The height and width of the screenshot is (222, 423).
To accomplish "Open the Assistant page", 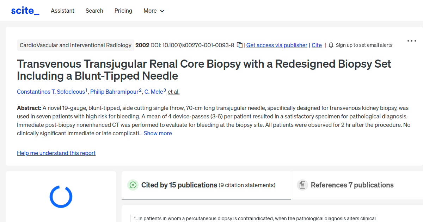I will [x=62, y=11].
